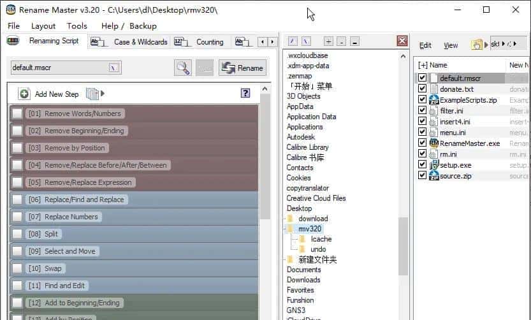Click the RenameMaster.exe file icon
Viewport: 531px width, 320px height.
434,143
